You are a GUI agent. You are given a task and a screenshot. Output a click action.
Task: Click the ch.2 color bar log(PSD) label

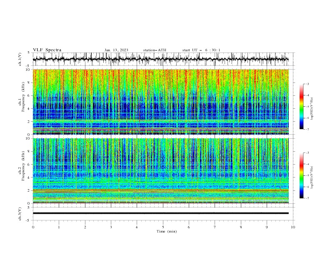pyautogui.click(x=312, y=177)
